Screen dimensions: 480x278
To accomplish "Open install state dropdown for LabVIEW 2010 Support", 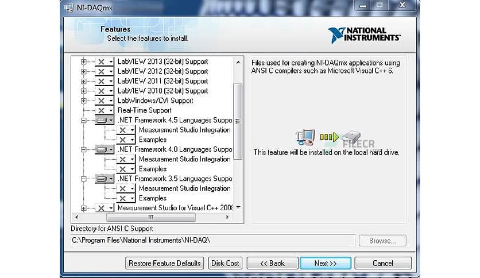I will pyautogui.click(x=110, y=91).
